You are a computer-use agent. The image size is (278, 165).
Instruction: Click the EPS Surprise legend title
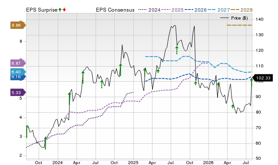click(x=42, y=10)
